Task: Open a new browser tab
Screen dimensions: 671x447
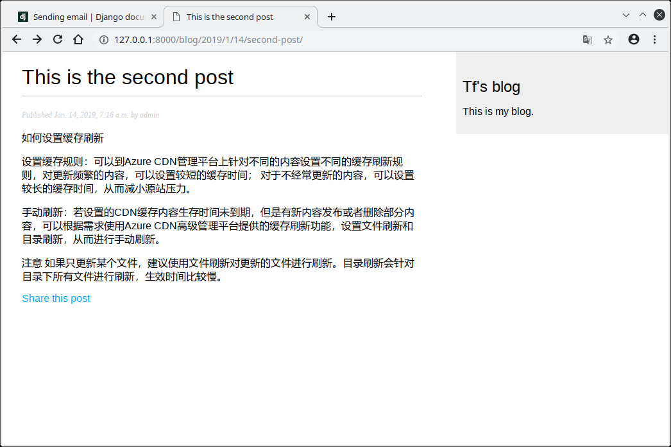Action: [x=332, y=17]
